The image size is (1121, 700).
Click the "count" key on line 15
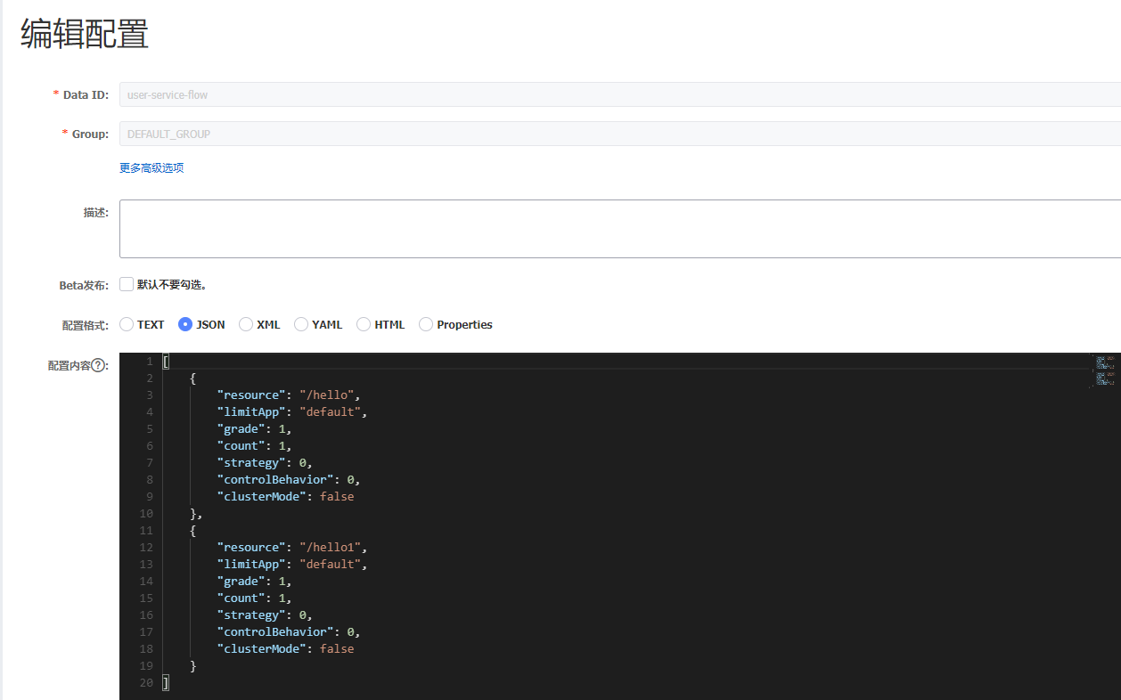pyautogui.click(x=241, y=598)
